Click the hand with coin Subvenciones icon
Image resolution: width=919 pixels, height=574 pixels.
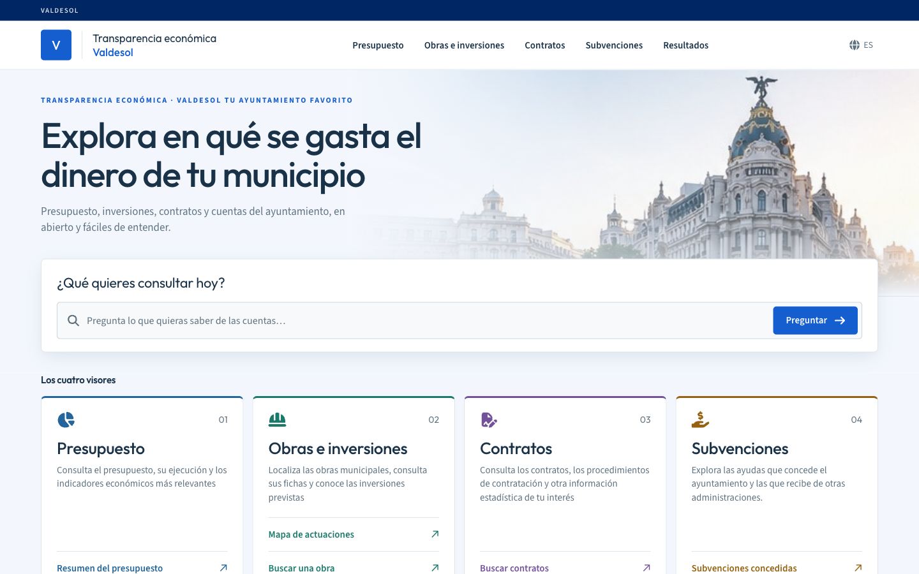tap(700, 420)
